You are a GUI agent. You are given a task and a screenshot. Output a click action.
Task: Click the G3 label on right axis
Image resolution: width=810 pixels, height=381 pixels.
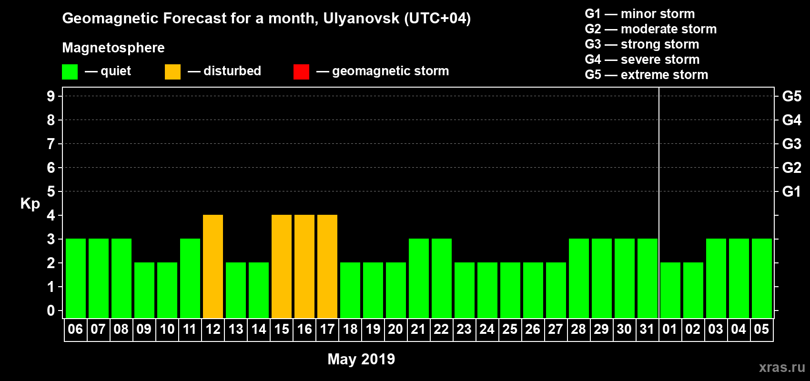(x=791, y=144)
